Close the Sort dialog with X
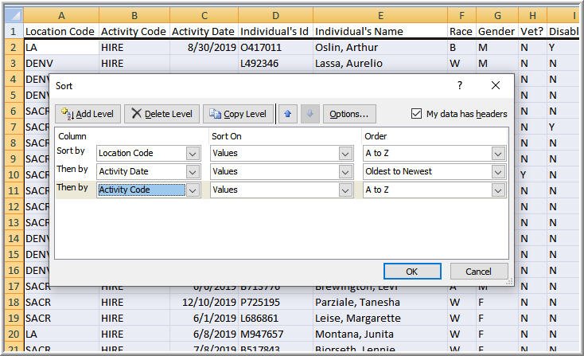Image resolution: width=584 pixels, height=356 pixels. point(496,85)
